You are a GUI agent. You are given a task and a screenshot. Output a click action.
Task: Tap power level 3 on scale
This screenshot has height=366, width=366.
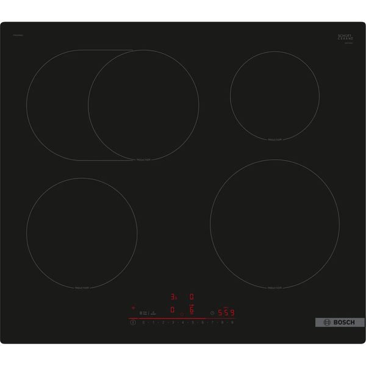click(x=173, y=323)
